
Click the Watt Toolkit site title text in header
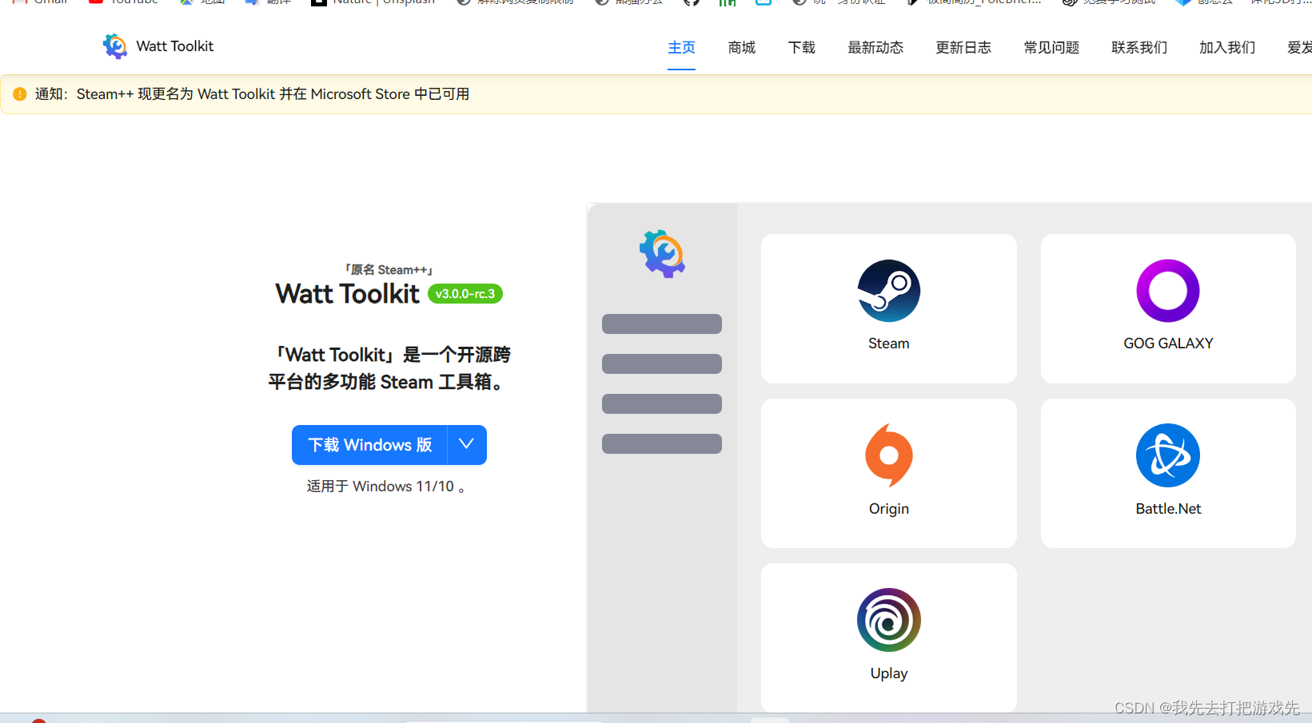click(175, 46)
